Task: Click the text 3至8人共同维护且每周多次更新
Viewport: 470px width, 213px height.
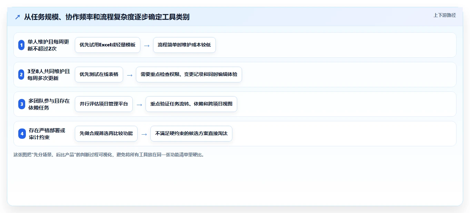Action: tap(49, 75)
